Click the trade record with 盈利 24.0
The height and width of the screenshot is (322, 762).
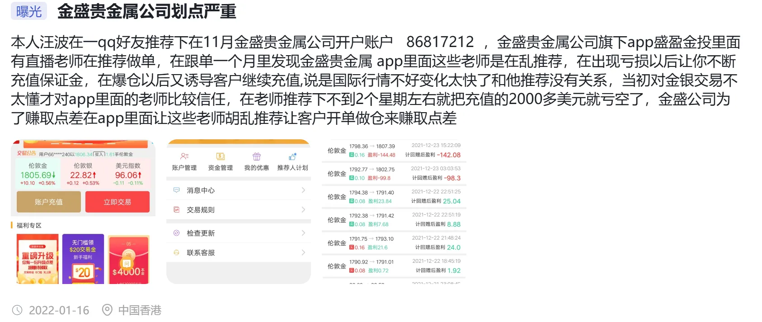click(394, 243)
